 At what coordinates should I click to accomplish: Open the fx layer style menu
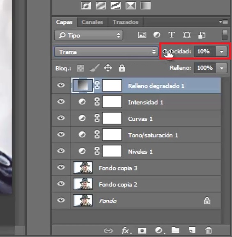click(x=126, y=231)
